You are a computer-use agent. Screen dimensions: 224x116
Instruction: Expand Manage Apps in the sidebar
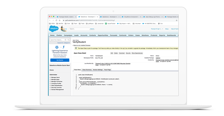[50, 80]
